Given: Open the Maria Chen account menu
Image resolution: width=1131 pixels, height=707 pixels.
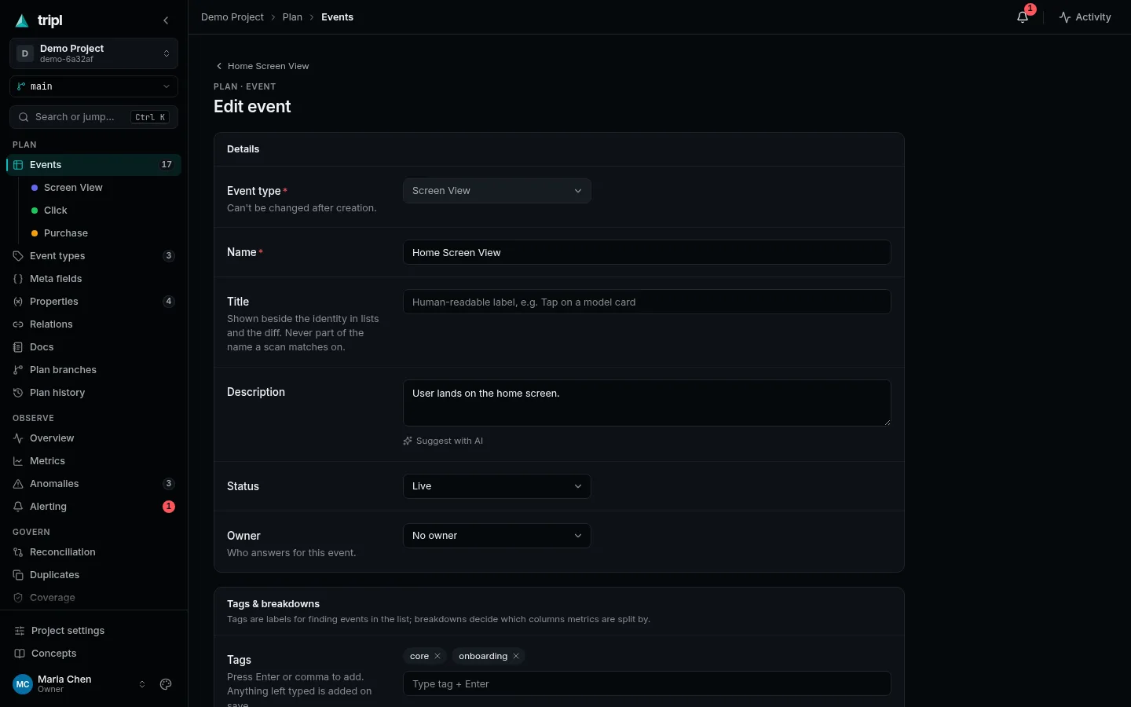Looking at the screenshot, I should [79, 684].
